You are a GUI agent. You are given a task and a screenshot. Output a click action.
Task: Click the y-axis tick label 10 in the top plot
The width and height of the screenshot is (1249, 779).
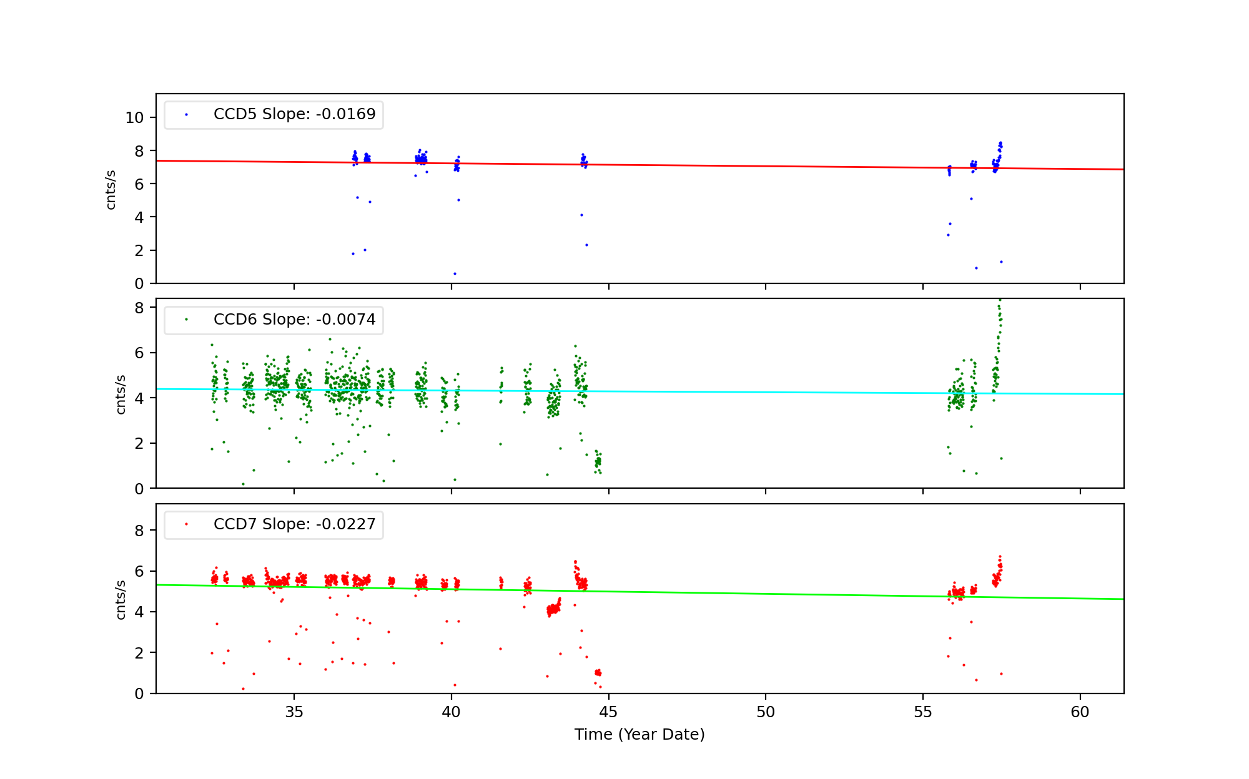pos(134,118)
